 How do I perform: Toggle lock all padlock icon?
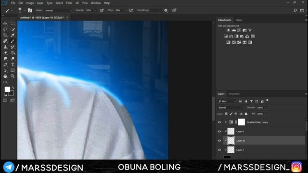(x=246, y=114)
